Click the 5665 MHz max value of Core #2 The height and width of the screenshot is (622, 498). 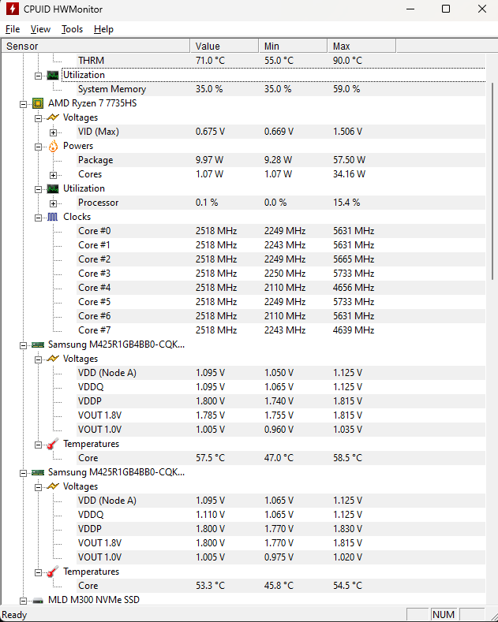coord(354,259)
